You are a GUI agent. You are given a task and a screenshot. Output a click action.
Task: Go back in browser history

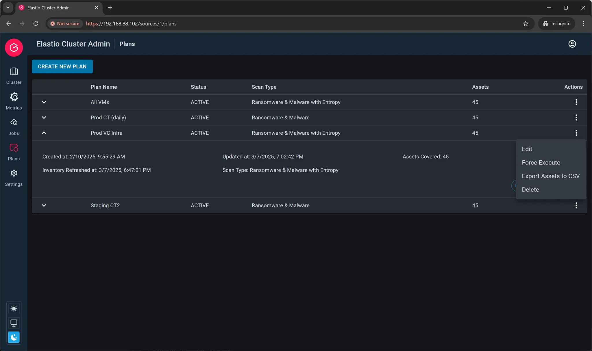pos(9,24)
